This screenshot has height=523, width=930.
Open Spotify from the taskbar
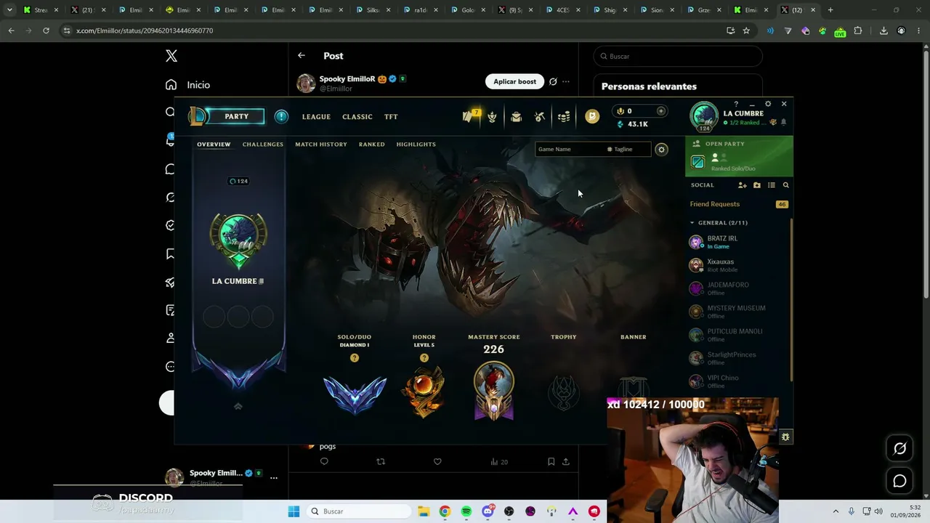(466, 511)
